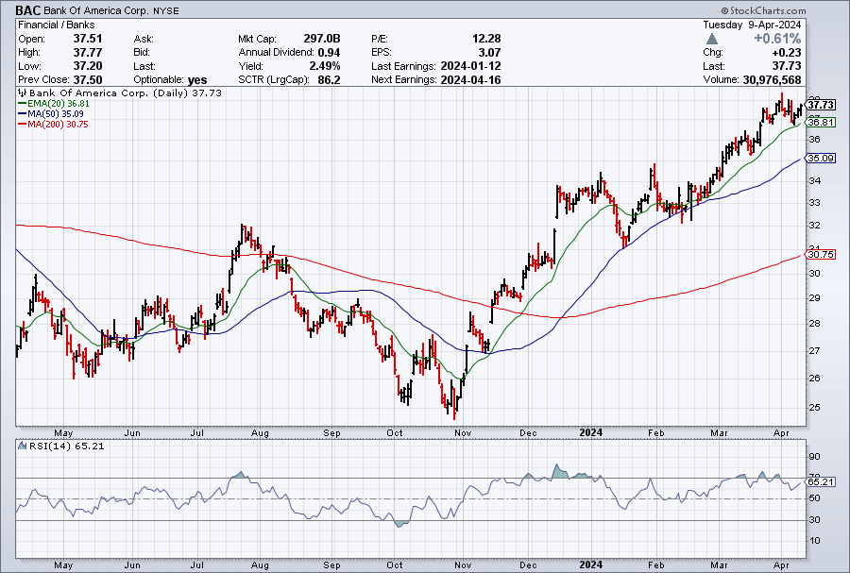
Task: Select the Annual Dividend value 0.94
Action: pos(329,53)
